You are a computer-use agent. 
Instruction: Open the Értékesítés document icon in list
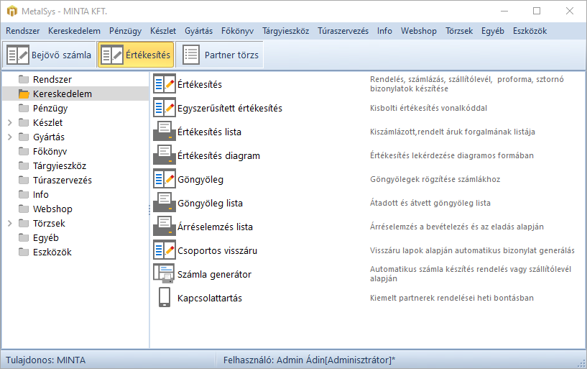point(164,84)
